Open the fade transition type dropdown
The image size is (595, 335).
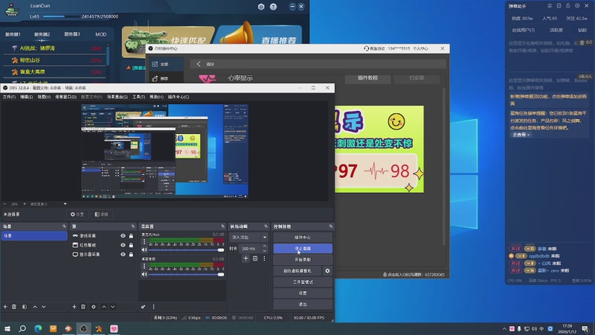pyautogui.click(x=248, y=237)
